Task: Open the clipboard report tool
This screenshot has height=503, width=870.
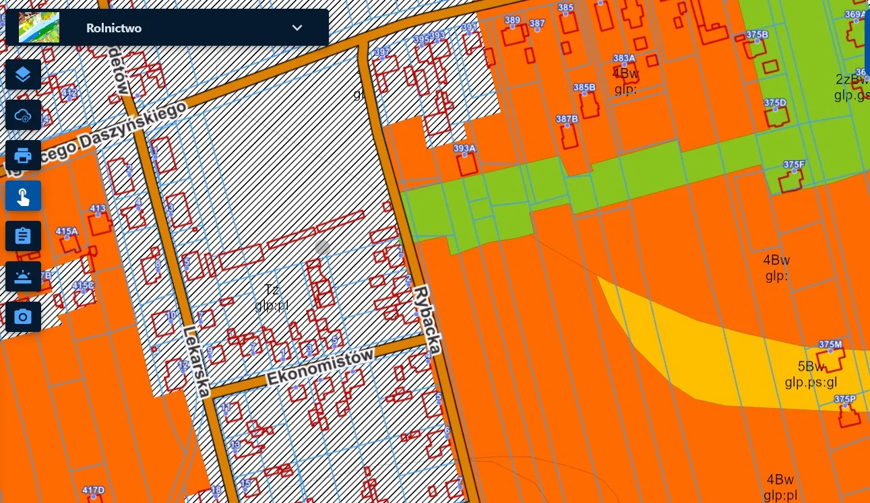Action: (x=24, y=236)
